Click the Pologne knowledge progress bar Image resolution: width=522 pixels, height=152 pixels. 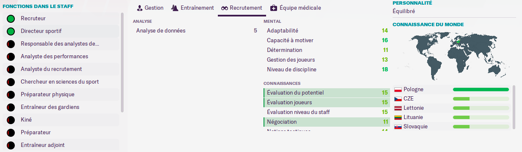pos(481,90)
